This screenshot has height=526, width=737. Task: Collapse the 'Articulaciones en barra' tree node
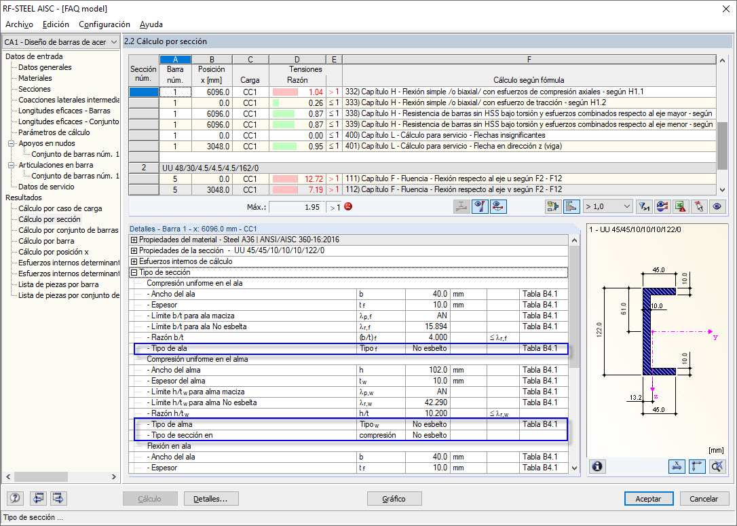(x=12, y=165)
